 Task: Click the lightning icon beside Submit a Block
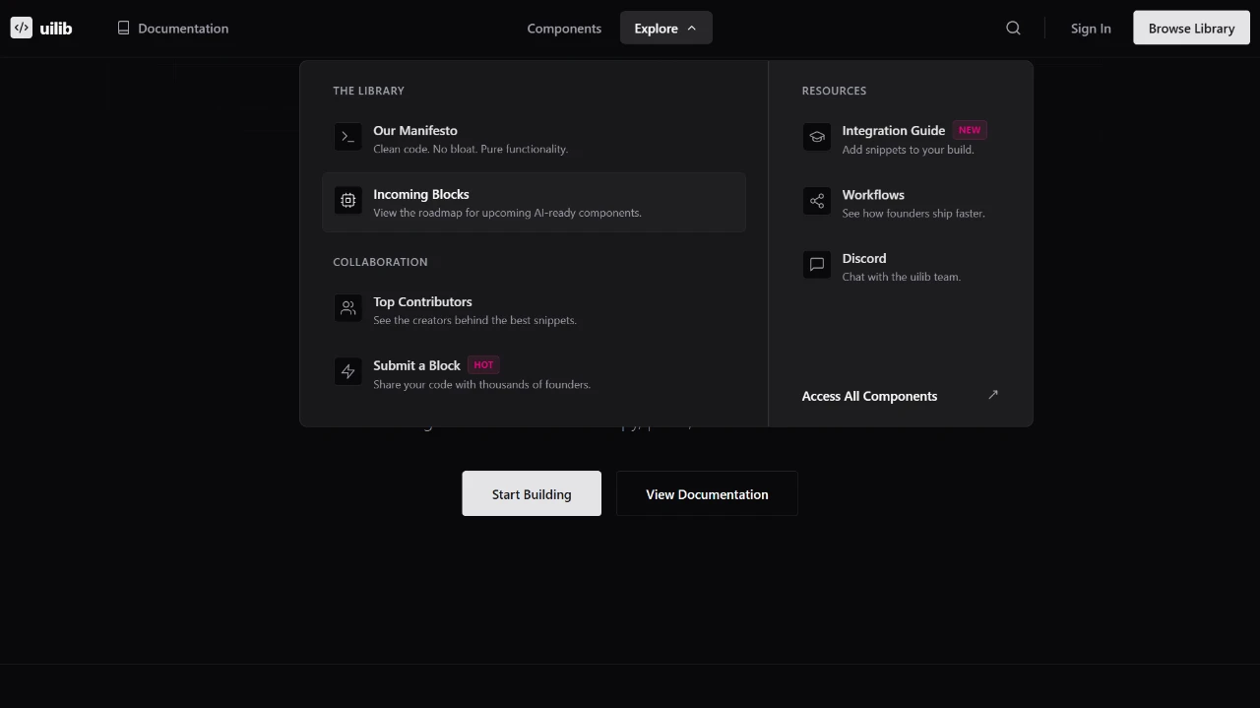pos(347,371)
